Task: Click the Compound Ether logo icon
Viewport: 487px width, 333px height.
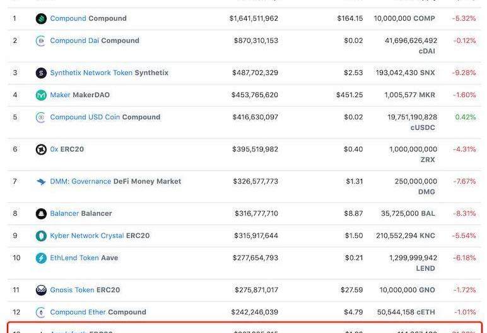Action: [x=41, y=312]
